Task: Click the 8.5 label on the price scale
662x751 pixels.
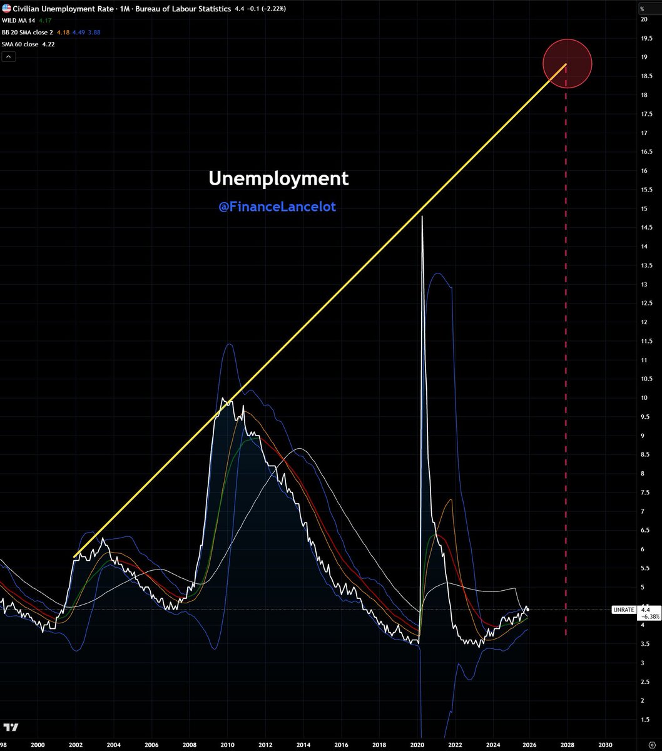Action: coord(644,454)
